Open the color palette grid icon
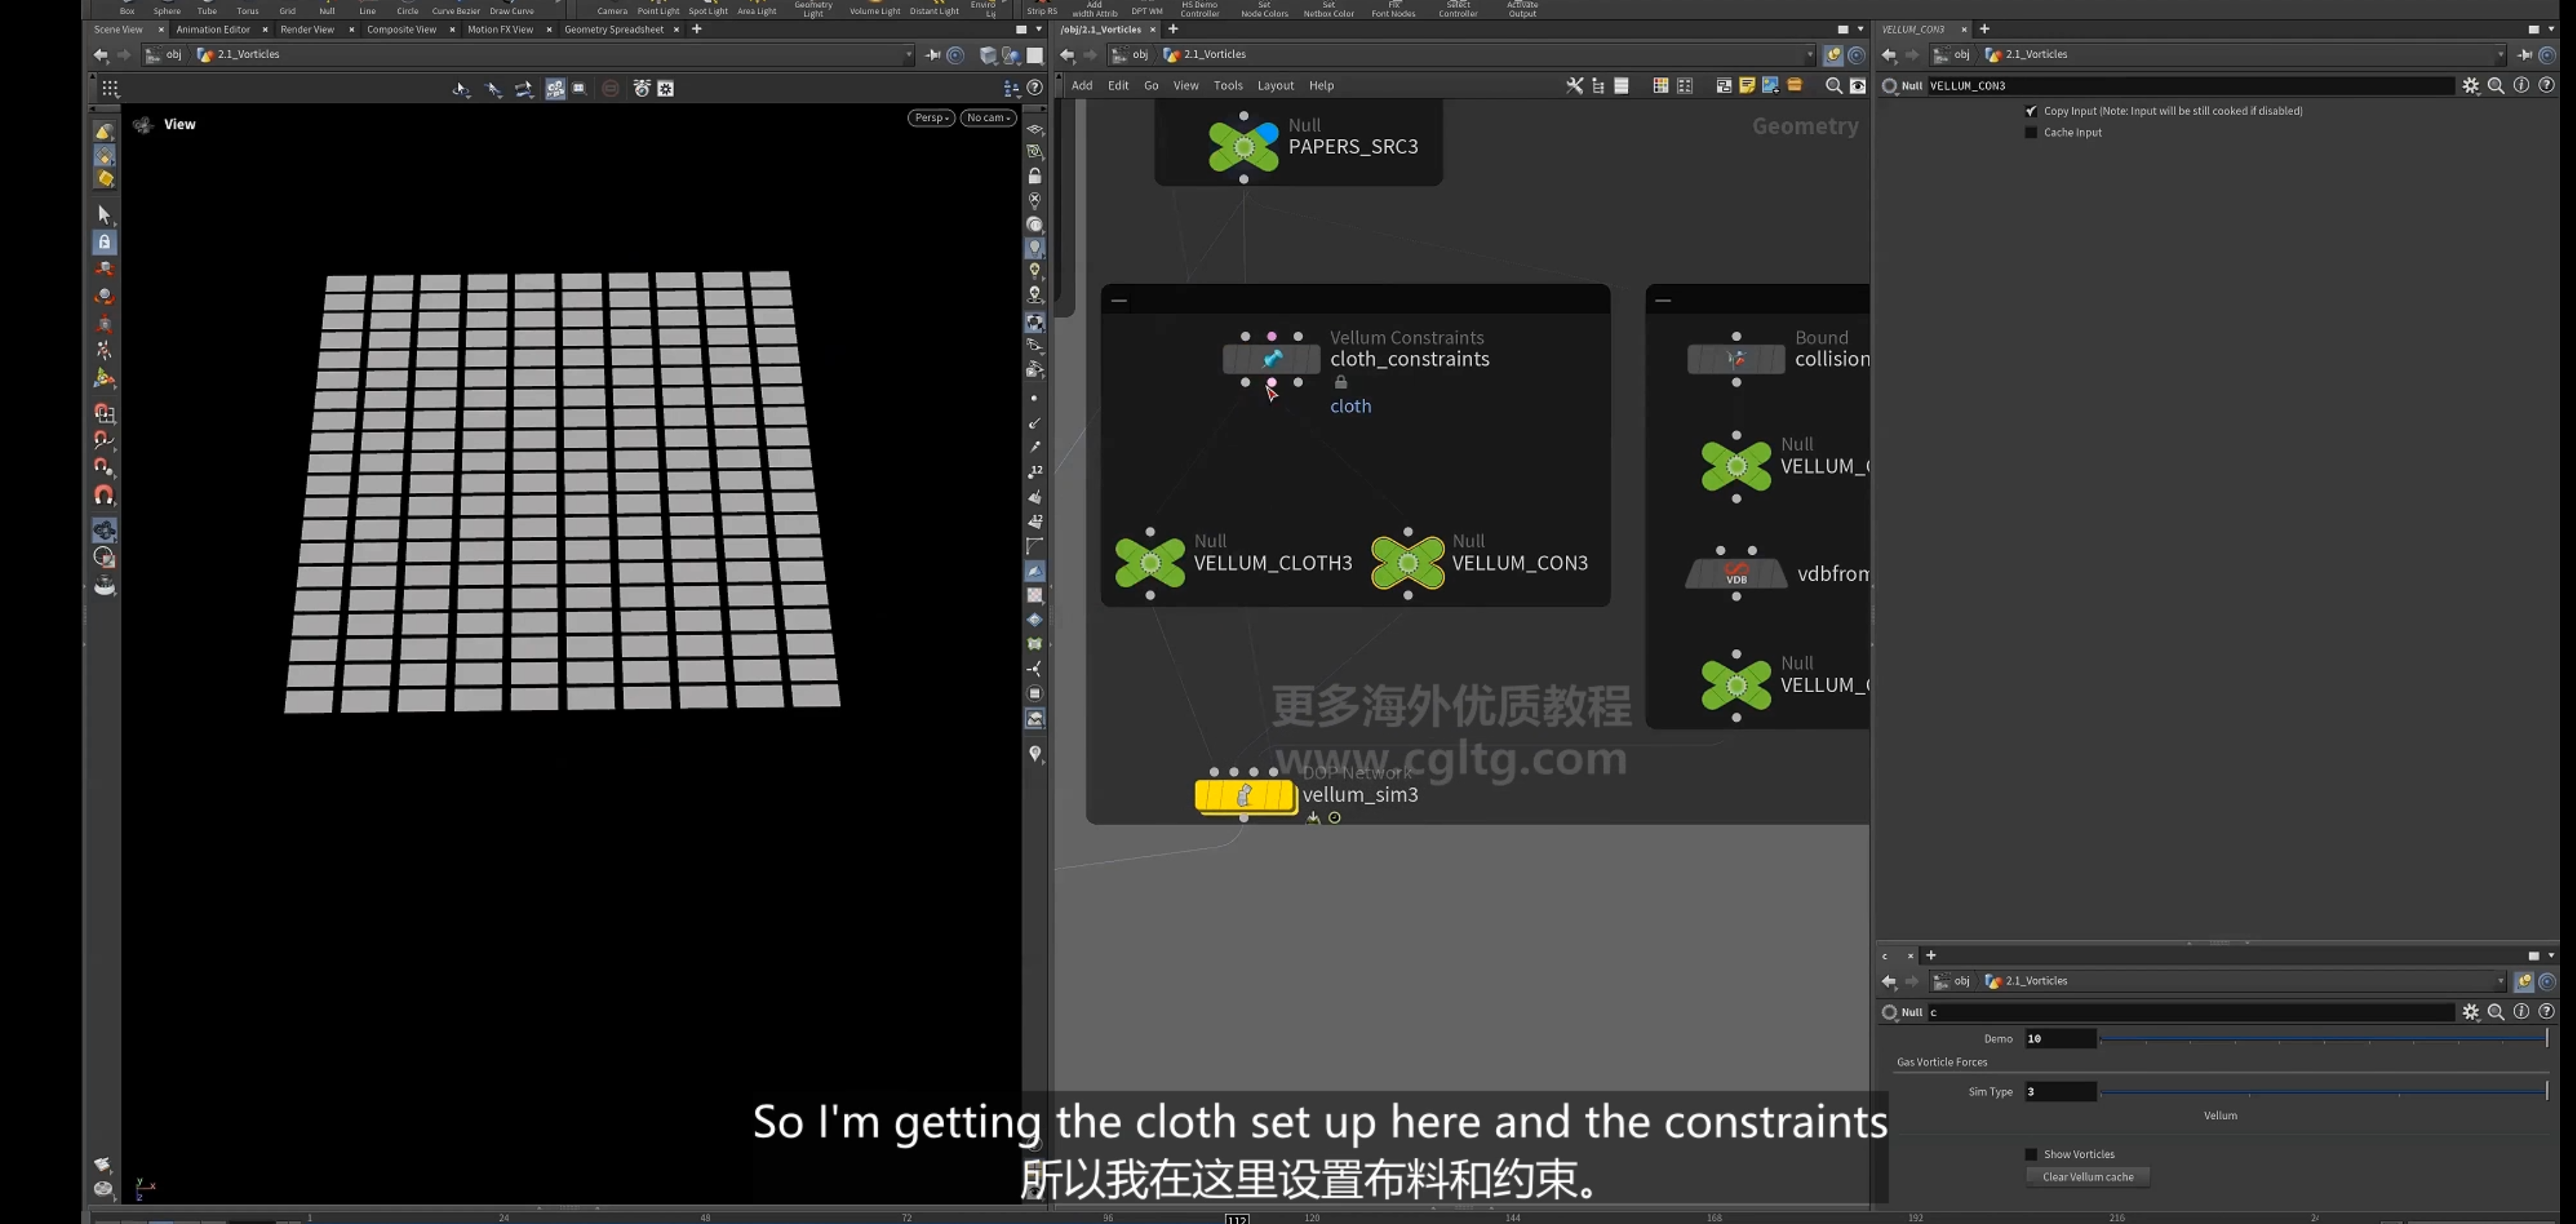Viewport: 2576px width, 1224px height. 1661,86
